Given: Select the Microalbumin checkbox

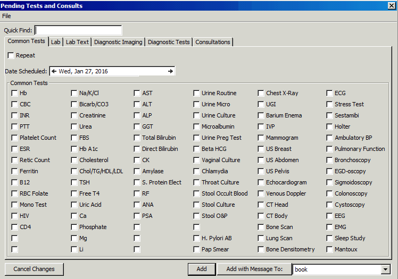Looking at the screenshot, I should coord(196,126).
